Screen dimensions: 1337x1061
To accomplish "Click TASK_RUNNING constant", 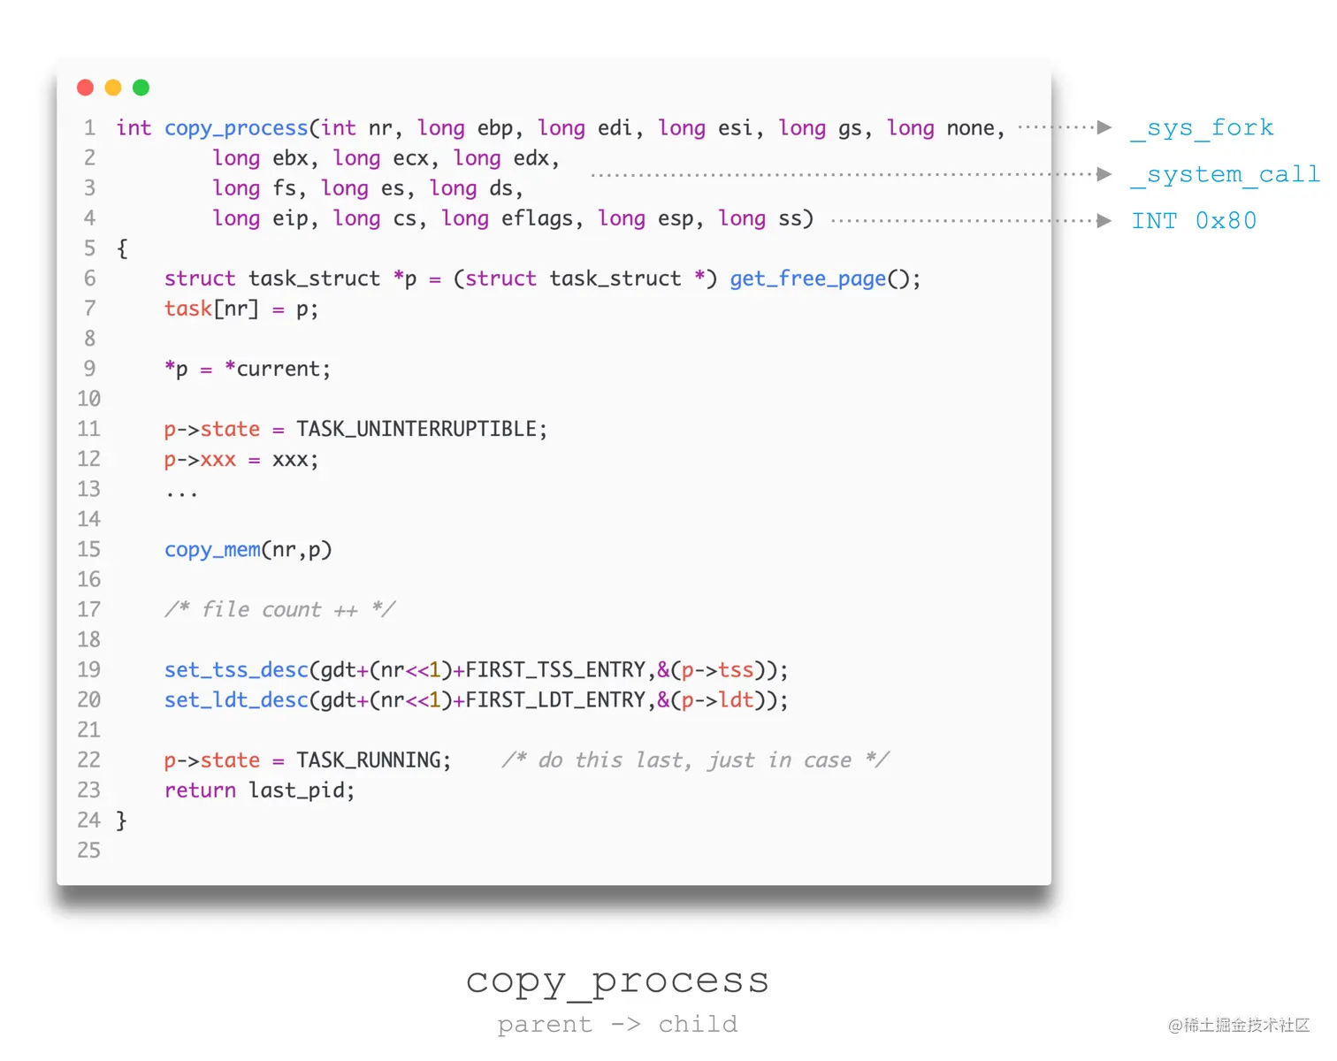I will (x=368, y=760).
